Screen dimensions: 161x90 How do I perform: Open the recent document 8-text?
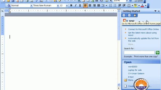pos(131,77)
